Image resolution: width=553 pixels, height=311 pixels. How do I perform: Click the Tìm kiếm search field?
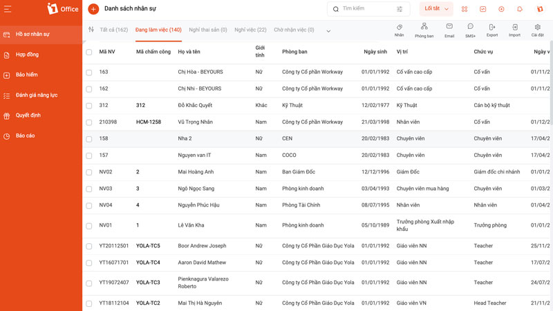click(368, 9)
